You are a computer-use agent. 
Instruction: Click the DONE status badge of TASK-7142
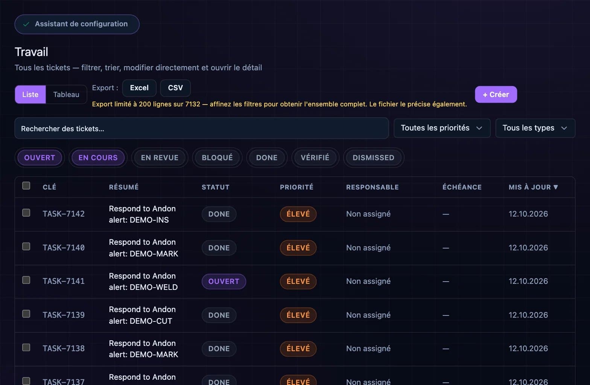(x=219, y=214)
